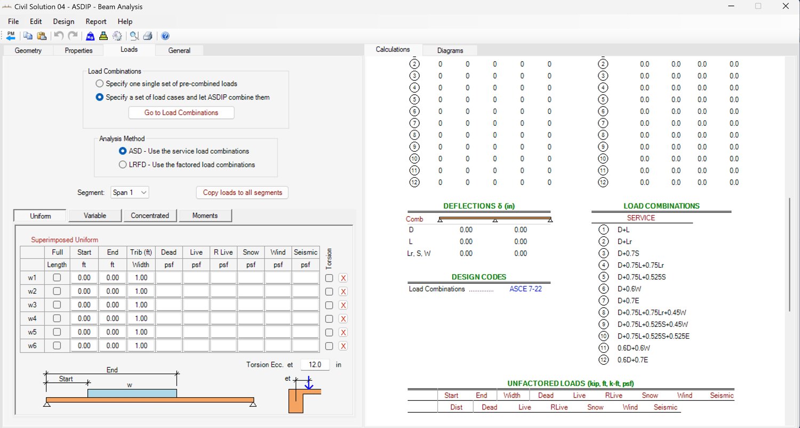Open the Moments loads sub-tab
Screen dimensions: 800x428
205,216
